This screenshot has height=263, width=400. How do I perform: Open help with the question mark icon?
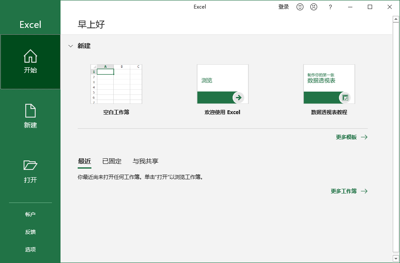click(330, 7)
